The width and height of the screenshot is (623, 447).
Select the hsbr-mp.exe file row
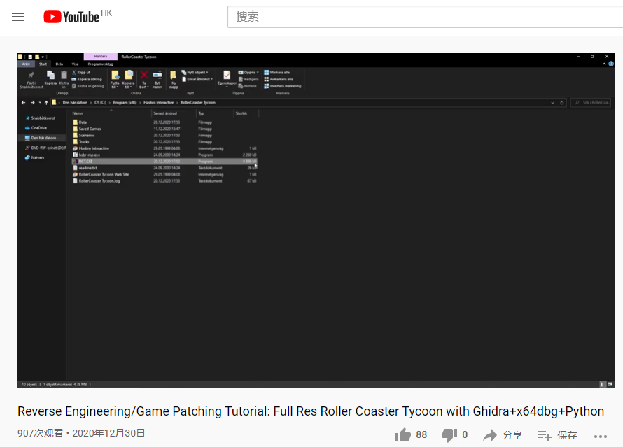point(165,155)
